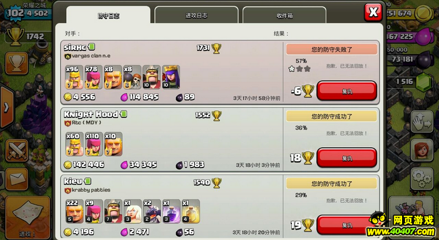The width and height of the screenshot is (439, 240).
Task: Switch to the 进攻日志 attack log tab
Action: (196, 15)
